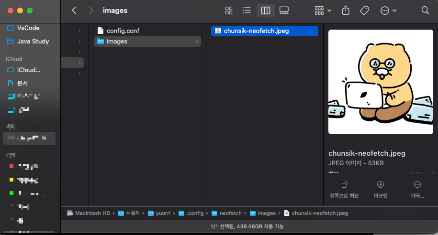Viewport: 438px width, 235px height.
Task: Click the 마크업 markup button
Action: tap(381, 190)
